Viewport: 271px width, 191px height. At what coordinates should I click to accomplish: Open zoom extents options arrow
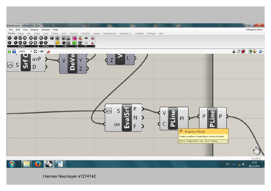pyautogui.click(x=38, y=52)
